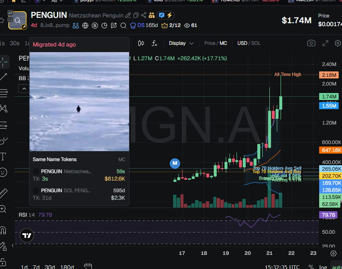Screen dimensions: 342x269
Task: Open indicators fx icon
Action: point(154,43)
